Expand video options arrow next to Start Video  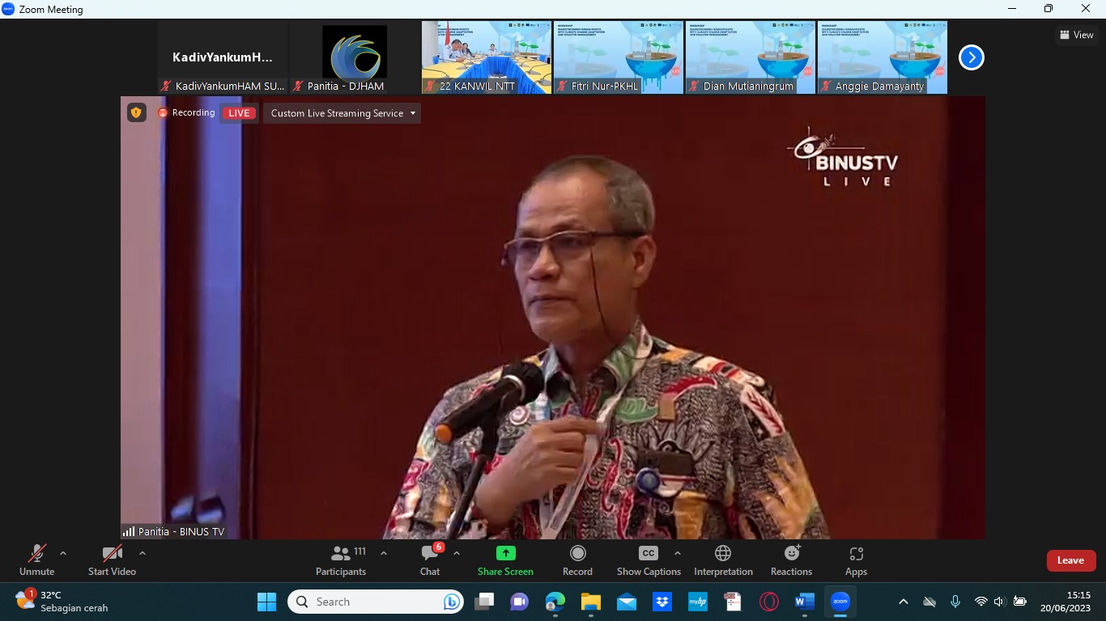tap(143, 554)
